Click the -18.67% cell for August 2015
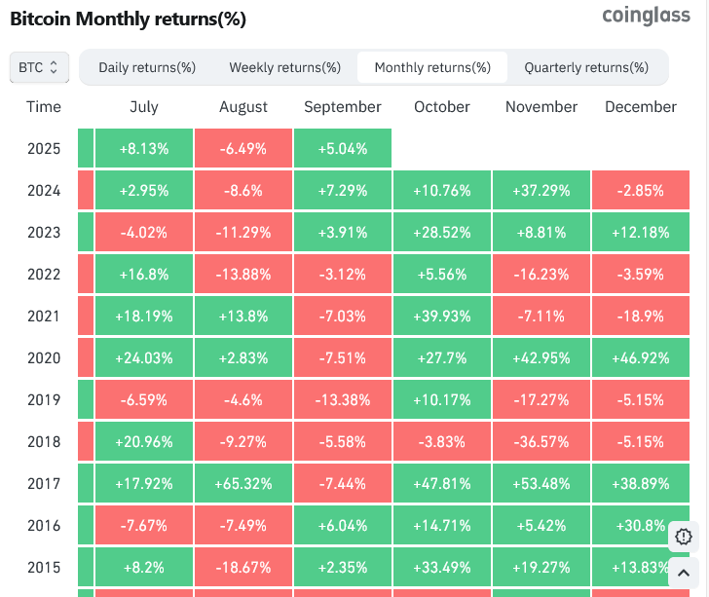Screen dimensions: 709x597 [x=243, y=567]
